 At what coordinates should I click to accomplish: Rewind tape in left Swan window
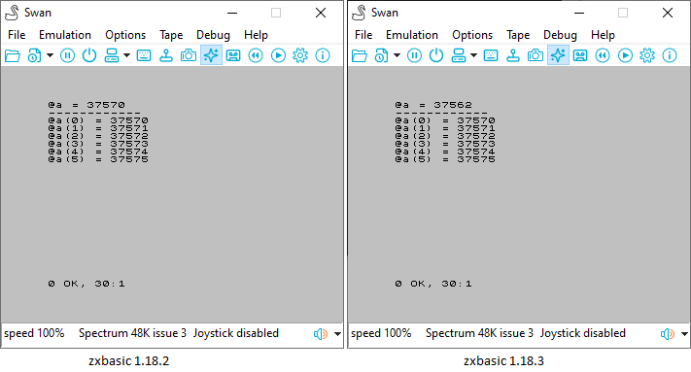pos(256,55)
